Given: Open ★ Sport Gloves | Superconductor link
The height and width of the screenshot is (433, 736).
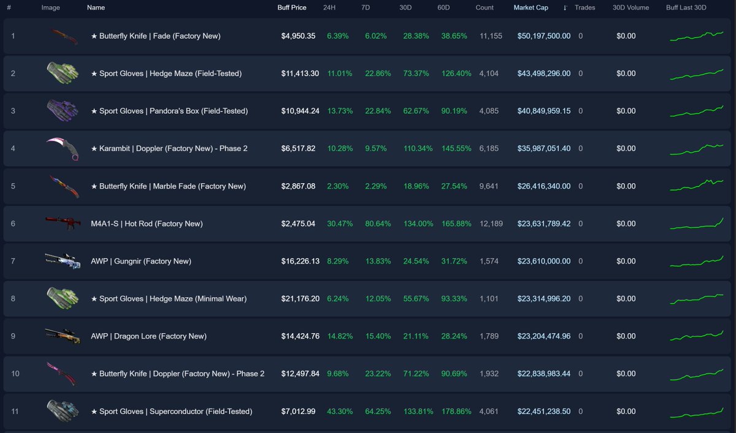Looking at the screenshot, I should (171, 411).
